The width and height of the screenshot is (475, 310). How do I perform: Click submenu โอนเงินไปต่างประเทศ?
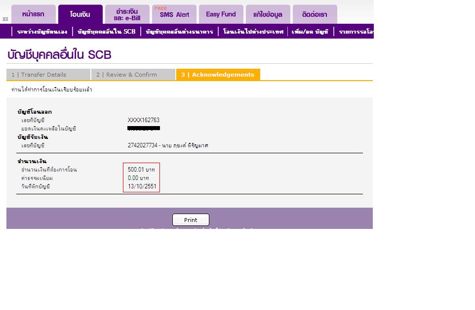pyautogui.click(x=253, y=32)
